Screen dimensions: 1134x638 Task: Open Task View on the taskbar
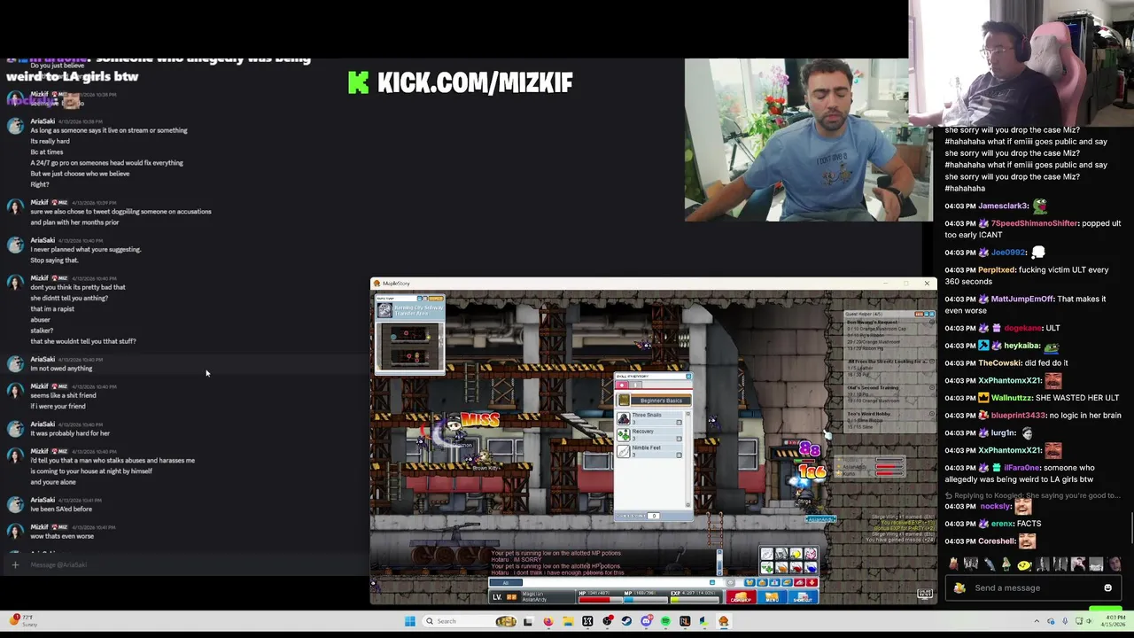[x=528, y=621]
